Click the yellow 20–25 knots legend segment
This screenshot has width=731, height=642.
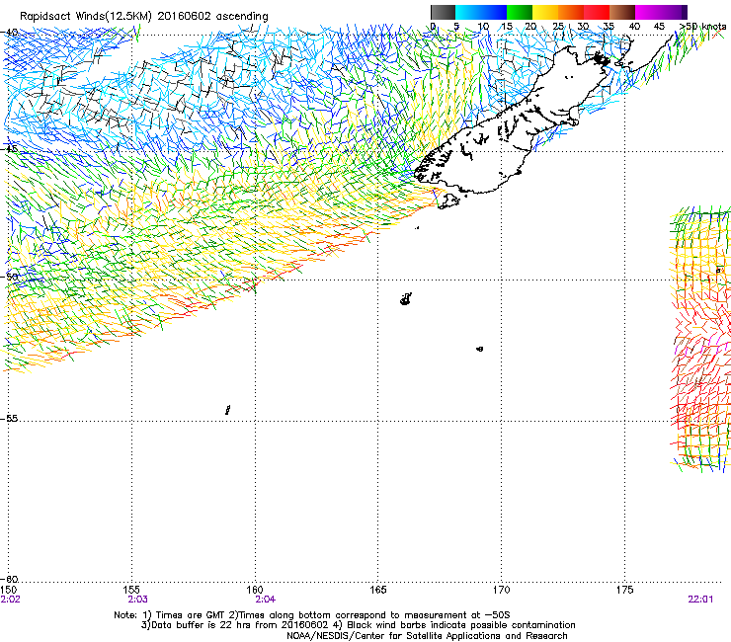545,12
